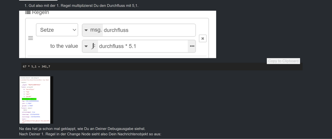Click the line starting 'Nach Deiner 1. Regel'
The width and height of the screenshot is (332, 139).
[x=90, y=134]
